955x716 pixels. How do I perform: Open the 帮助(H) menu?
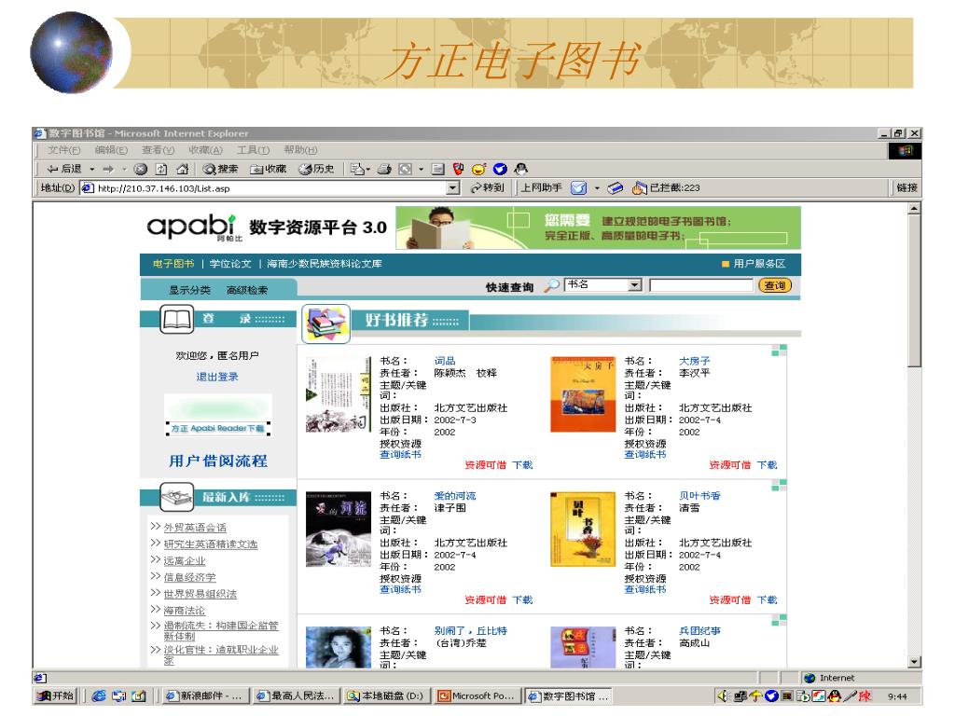[300, 150]
